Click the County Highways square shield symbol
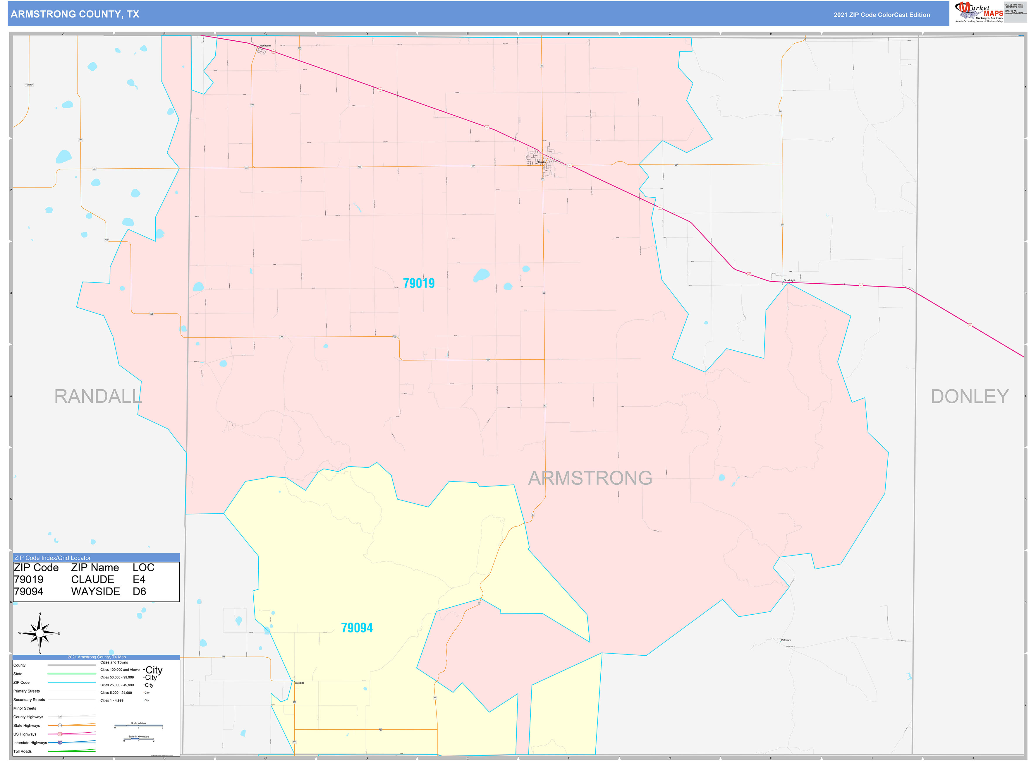Viewport: 1036px width, 761px height. pyautogui.click(x=60, y=717)
